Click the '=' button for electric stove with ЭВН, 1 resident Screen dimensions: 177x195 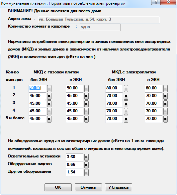click(x=165, y=88)
